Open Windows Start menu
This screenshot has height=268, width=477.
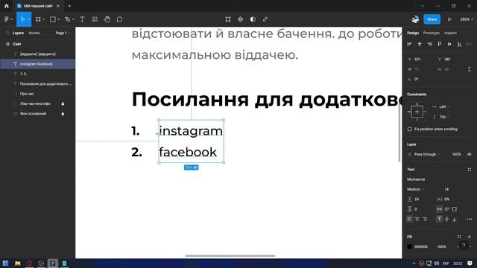pos(5,263)
